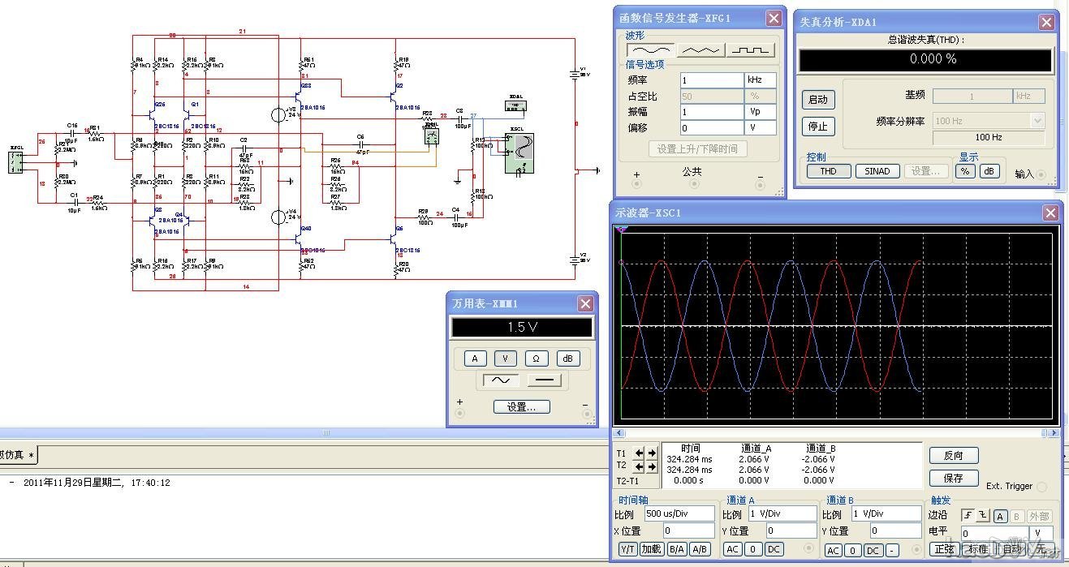
Task: Switch distortion display to dB
Action: click(989, 171)
